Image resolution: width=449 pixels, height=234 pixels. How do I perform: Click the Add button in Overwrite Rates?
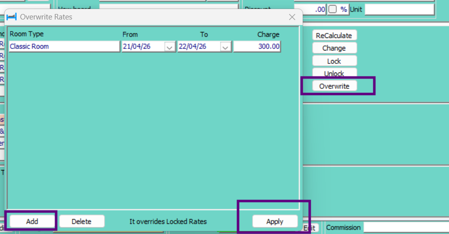(x=32, y=221)
